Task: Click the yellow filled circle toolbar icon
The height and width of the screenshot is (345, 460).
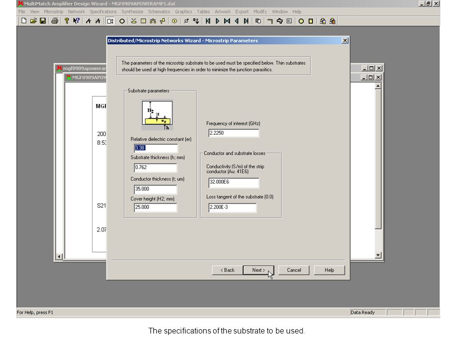Action: click(x=301, y=21)
